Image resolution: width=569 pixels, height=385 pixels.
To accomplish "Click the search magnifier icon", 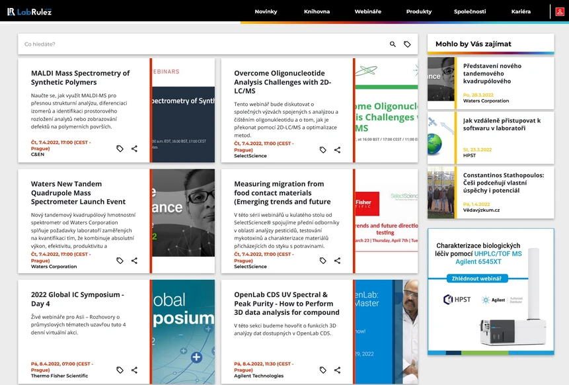I will pyautogui.click(x=393, y=44).
